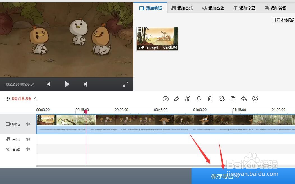Switch to the 添加音效 tab

click(213, 8)
